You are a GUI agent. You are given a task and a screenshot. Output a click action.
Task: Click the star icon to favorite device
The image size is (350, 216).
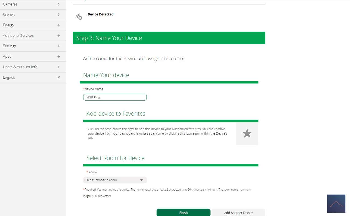pos(247,133)
